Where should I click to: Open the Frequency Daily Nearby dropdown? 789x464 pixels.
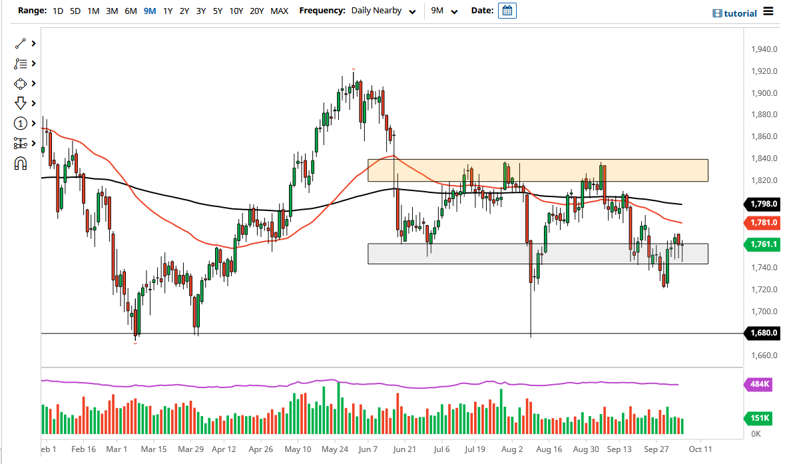tap(384, 11)
